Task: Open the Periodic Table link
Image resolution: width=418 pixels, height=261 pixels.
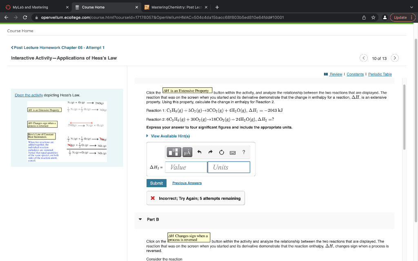Action: [380, 74]
